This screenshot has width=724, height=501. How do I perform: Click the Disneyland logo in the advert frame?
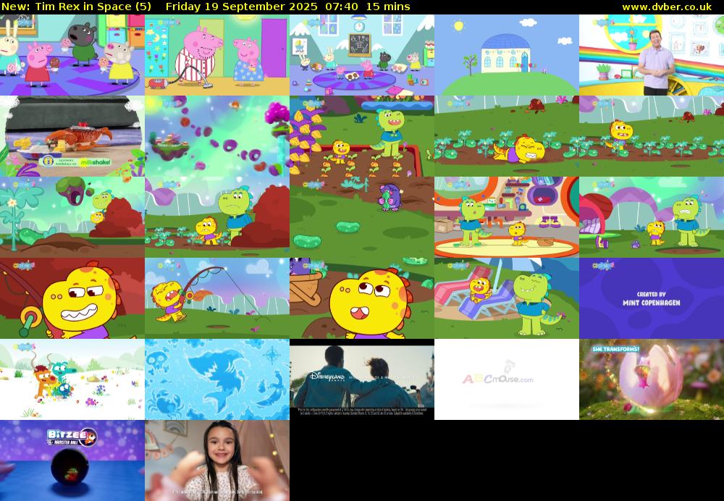pos(323,376)
